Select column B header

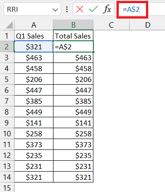[x=73, y=25]
